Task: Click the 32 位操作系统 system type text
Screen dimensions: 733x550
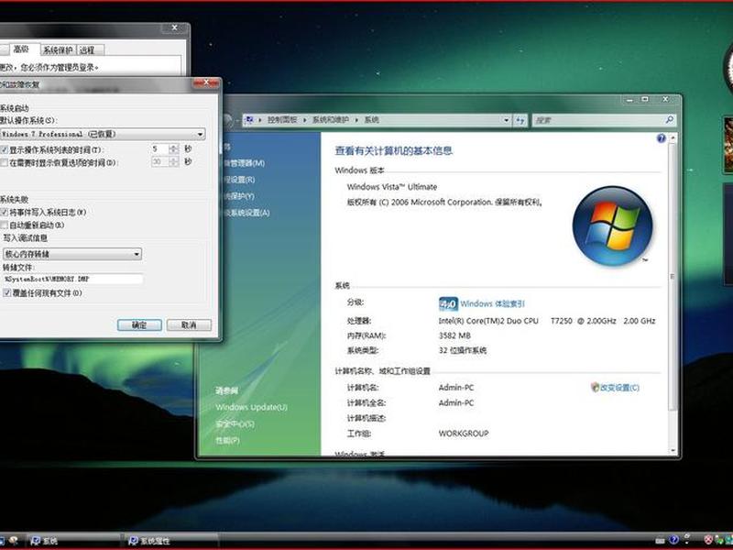Action: [x=463, y=350]
